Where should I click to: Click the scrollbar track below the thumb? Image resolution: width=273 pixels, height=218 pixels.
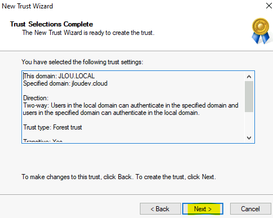249,123
